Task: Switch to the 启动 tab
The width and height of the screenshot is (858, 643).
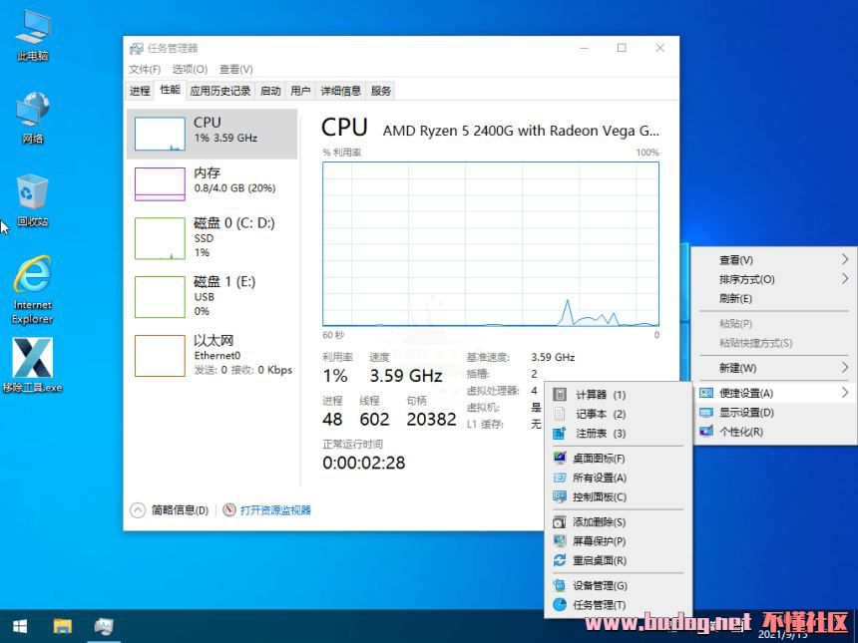Action: coord(270,91)
